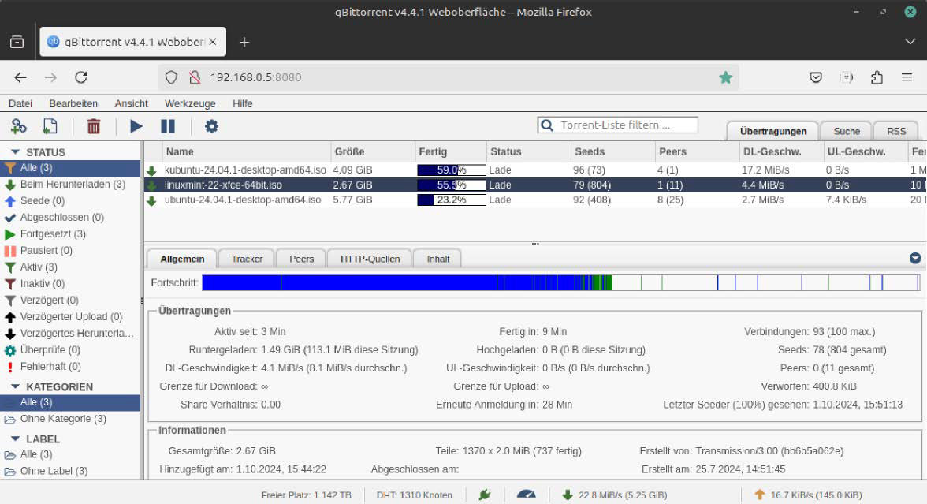Click the add torrent file icon

tap(50, 126)
